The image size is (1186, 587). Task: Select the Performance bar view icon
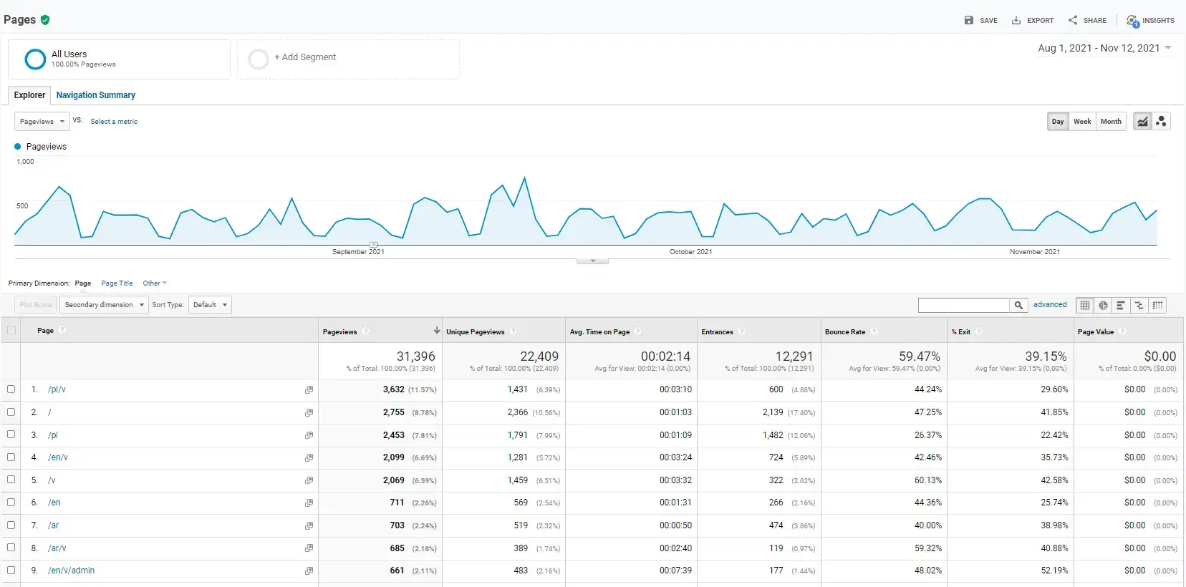(1121, 306)
